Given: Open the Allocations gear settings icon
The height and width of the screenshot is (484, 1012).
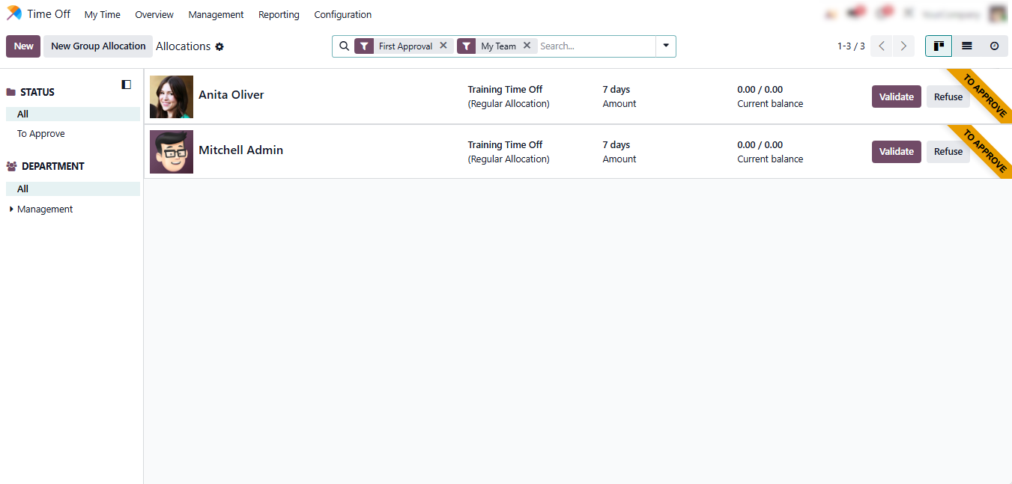Looking at the screenshot, I should tap(219, 46).
